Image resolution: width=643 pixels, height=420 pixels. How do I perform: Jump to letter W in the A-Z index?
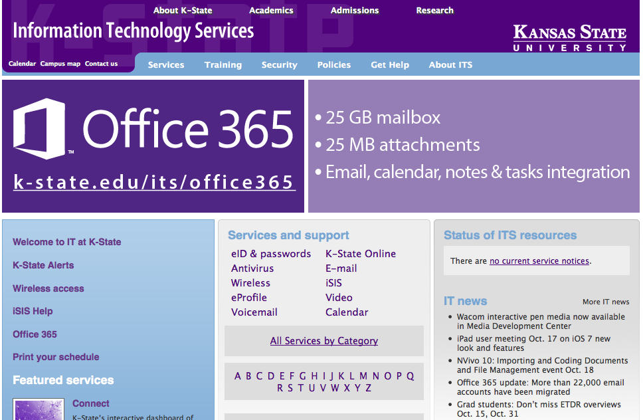(x=334, y=388)
